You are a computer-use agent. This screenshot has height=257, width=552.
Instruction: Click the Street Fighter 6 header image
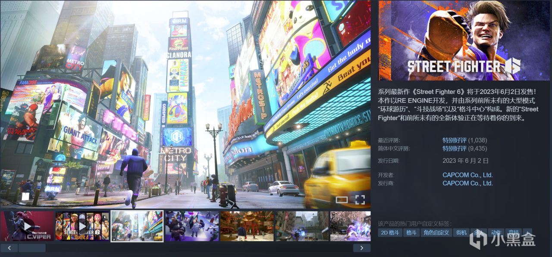click(x=465, y=40)
